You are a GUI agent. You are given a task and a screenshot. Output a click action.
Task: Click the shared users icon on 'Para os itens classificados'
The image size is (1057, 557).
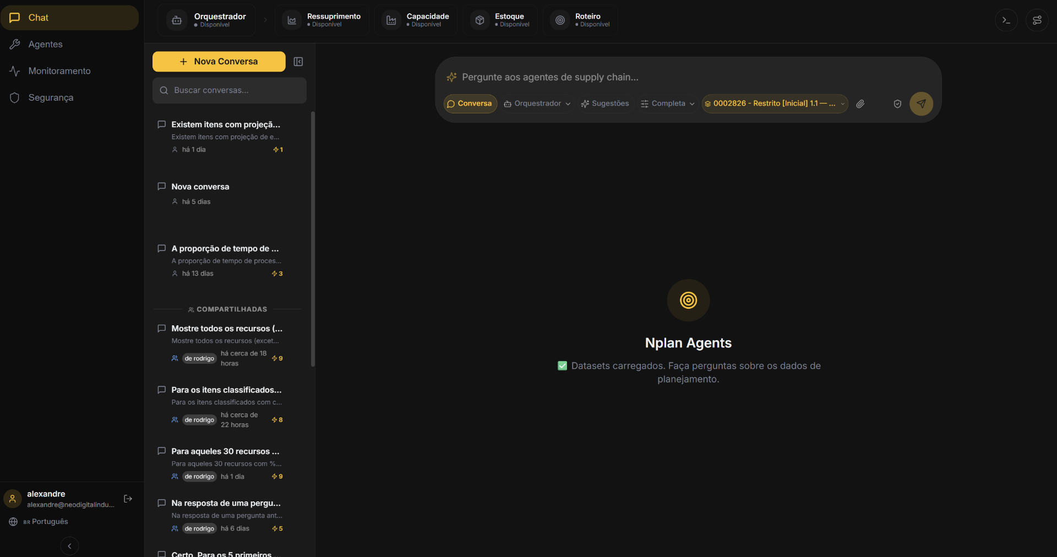tap(175, 420)
